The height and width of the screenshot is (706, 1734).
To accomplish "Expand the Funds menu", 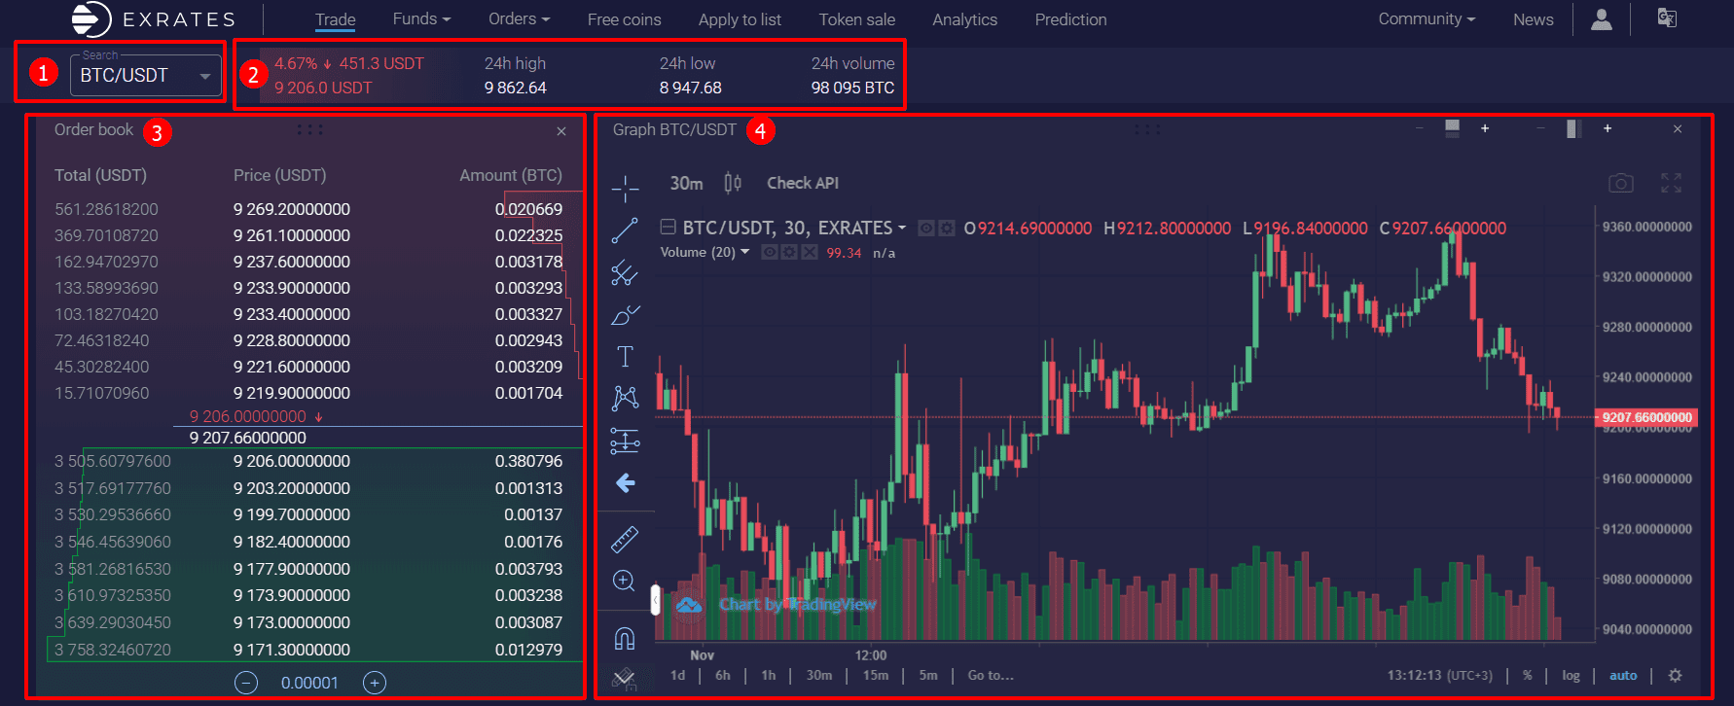I will (x=421, y=18).
